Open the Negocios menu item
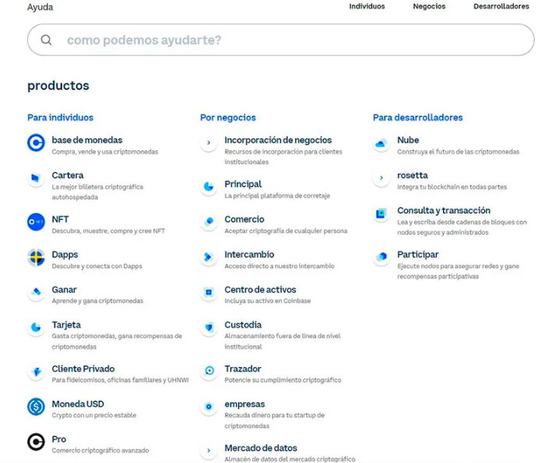 429,6
